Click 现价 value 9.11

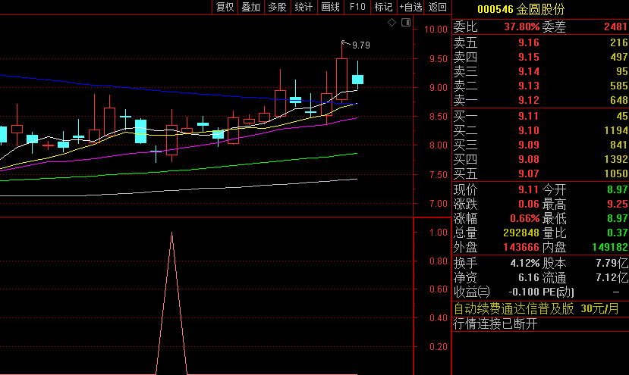pyautogui.click(x=529, y=189)
